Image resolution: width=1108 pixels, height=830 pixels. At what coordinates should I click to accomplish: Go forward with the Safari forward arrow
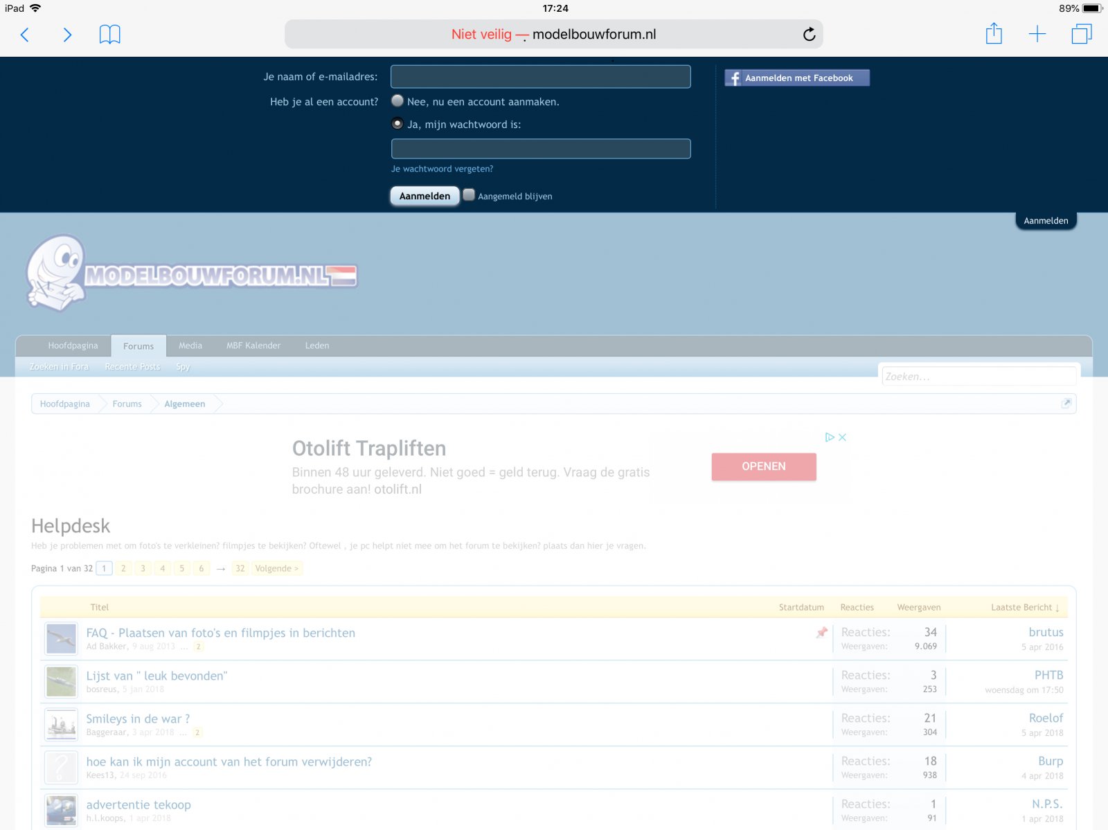click(67, 35)
